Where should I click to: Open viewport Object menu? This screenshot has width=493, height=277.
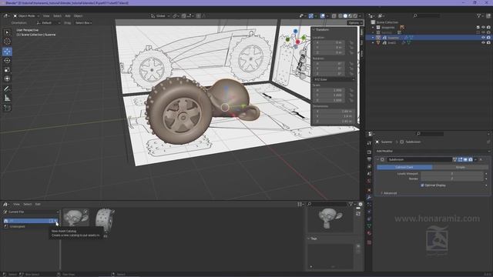coord(78,15)
